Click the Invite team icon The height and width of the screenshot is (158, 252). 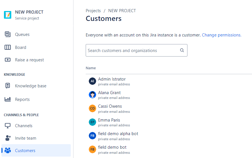click(x=8, y=138)
